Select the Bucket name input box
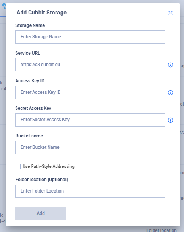Viewport: 184px width, 232px height. click(x=90, y=147)
